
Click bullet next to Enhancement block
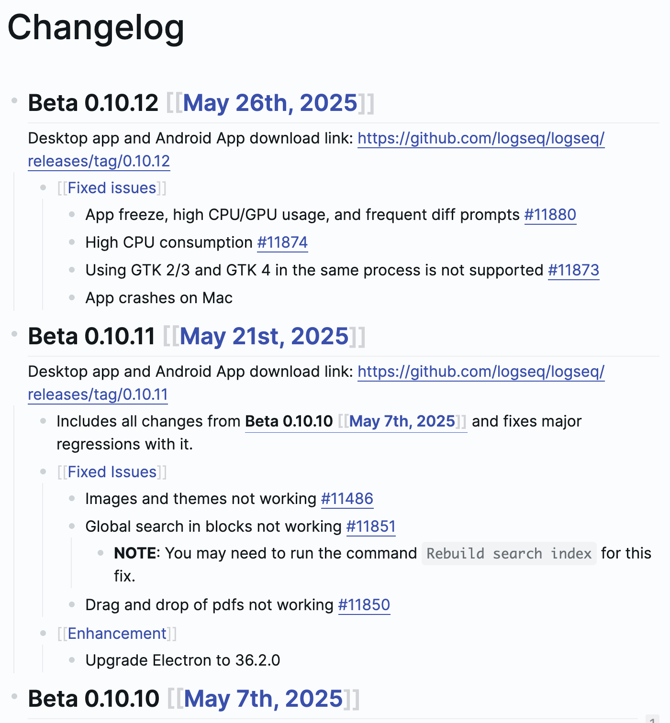click(x=43, y=634)
